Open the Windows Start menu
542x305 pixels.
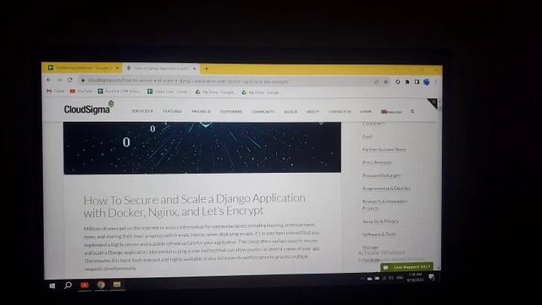(53, 286)
